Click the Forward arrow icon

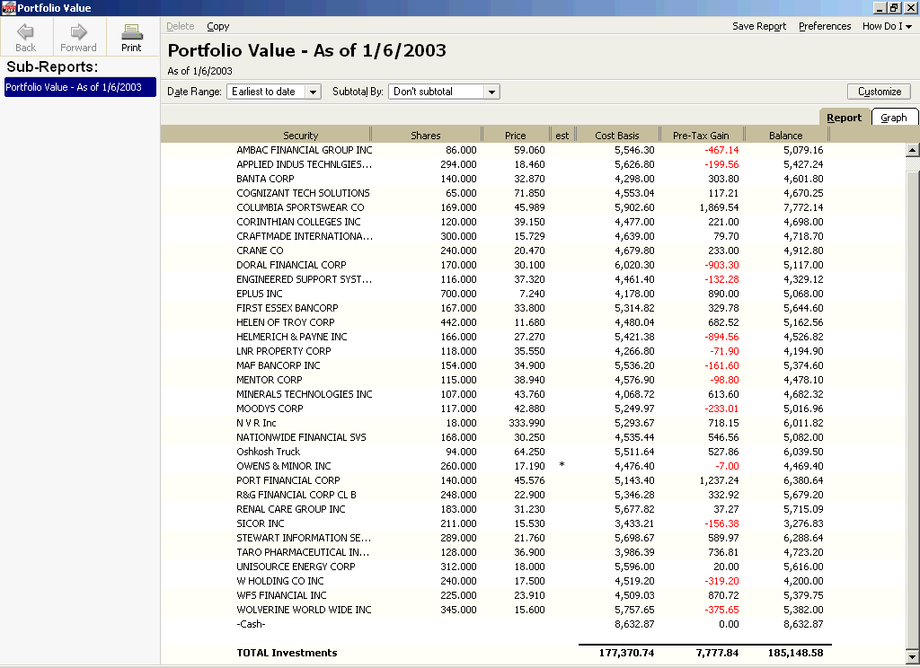click(78, 32)
